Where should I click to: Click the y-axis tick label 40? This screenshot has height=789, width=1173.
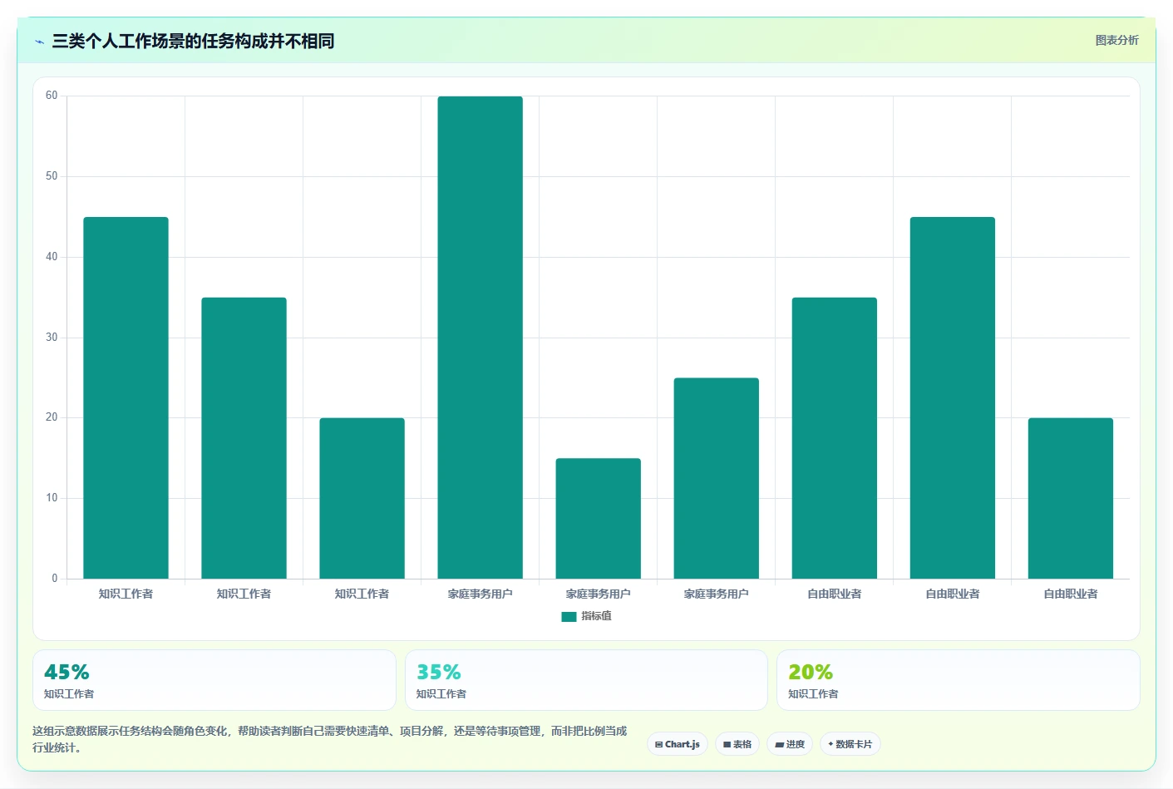tap(52, 257)
